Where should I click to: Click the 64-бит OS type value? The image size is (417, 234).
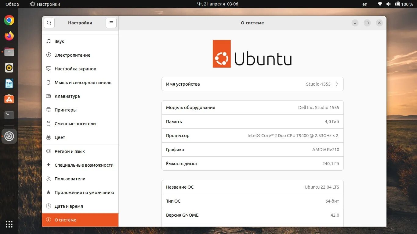pos(332,201)
